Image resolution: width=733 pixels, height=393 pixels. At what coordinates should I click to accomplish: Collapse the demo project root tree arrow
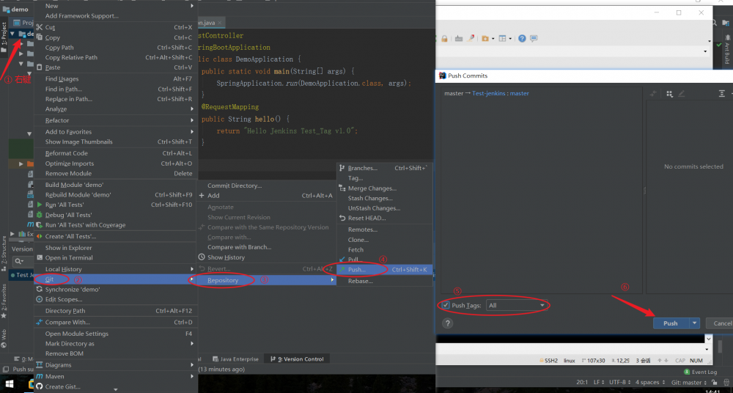[x=12, y=34]
